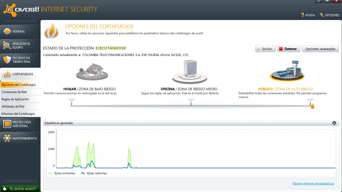342x192 pixels.
Task: Click the Bytes salientes blue legend marker
Action: point(83,173)
